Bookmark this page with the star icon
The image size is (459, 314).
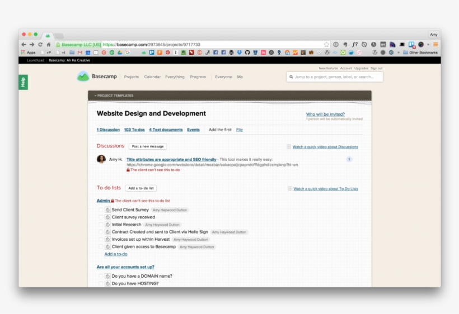(326, 44)
